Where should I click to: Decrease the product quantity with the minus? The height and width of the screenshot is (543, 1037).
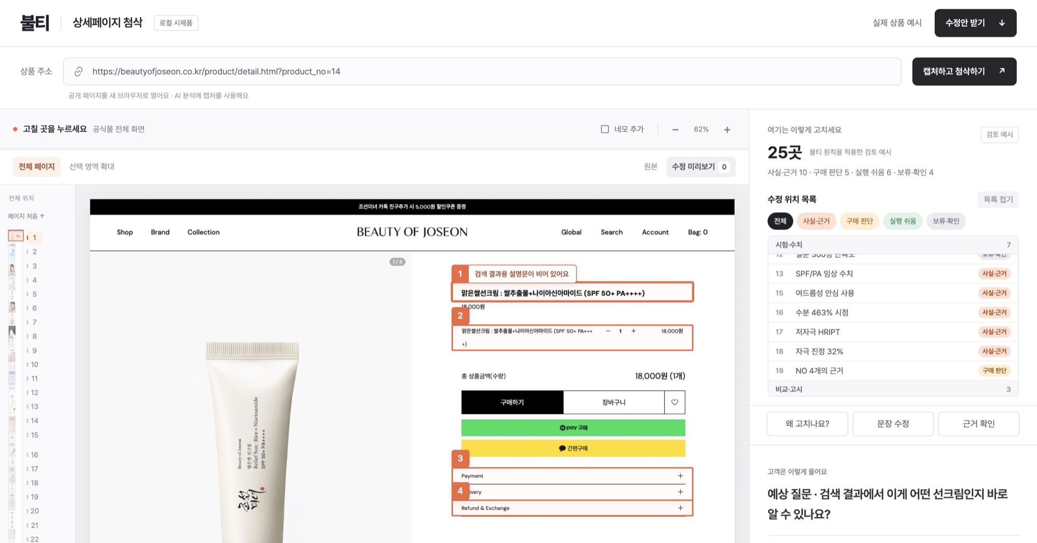coord(608,331)
